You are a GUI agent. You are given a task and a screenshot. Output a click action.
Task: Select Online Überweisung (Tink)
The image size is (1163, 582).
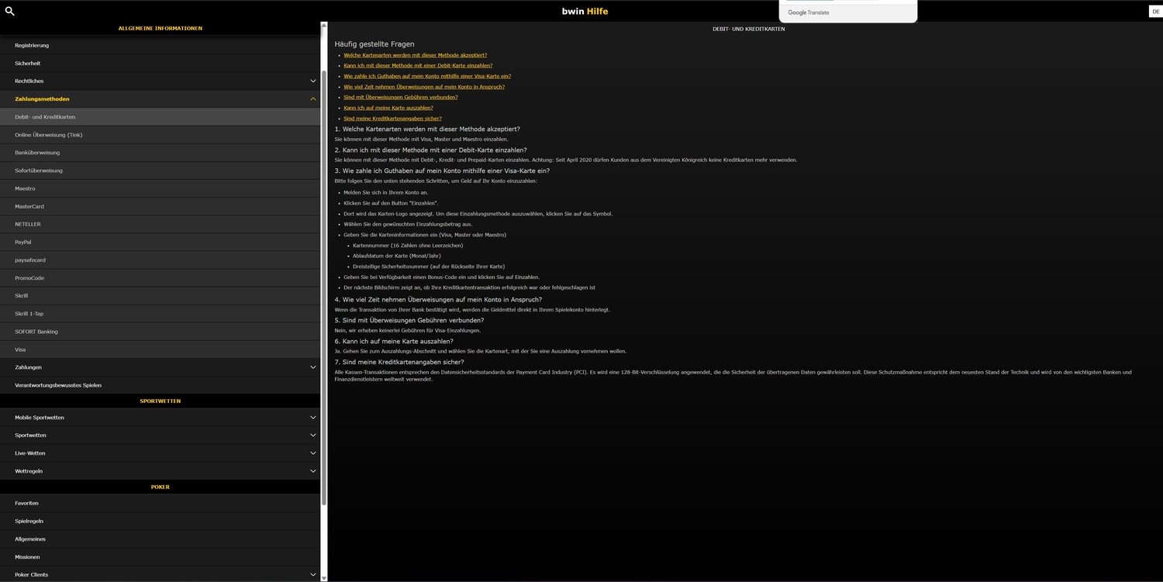160,135
